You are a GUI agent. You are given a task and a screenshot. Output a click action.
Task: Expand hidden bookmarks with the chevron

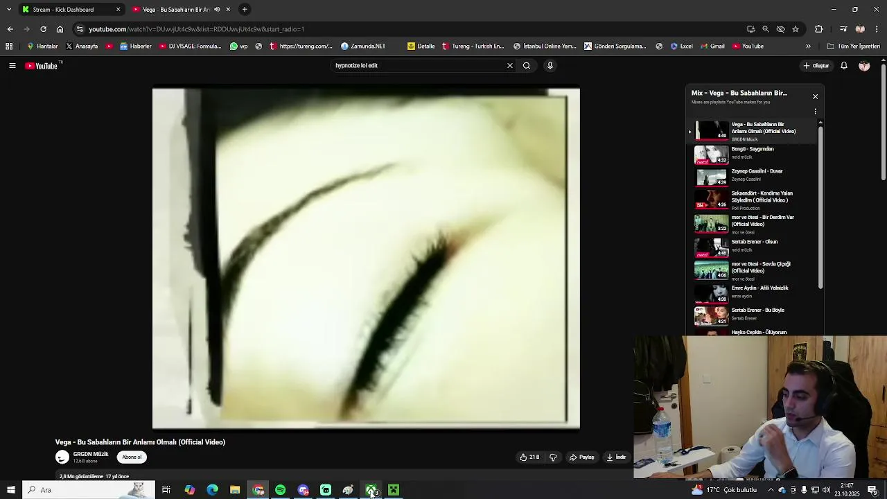coord(808,46)
